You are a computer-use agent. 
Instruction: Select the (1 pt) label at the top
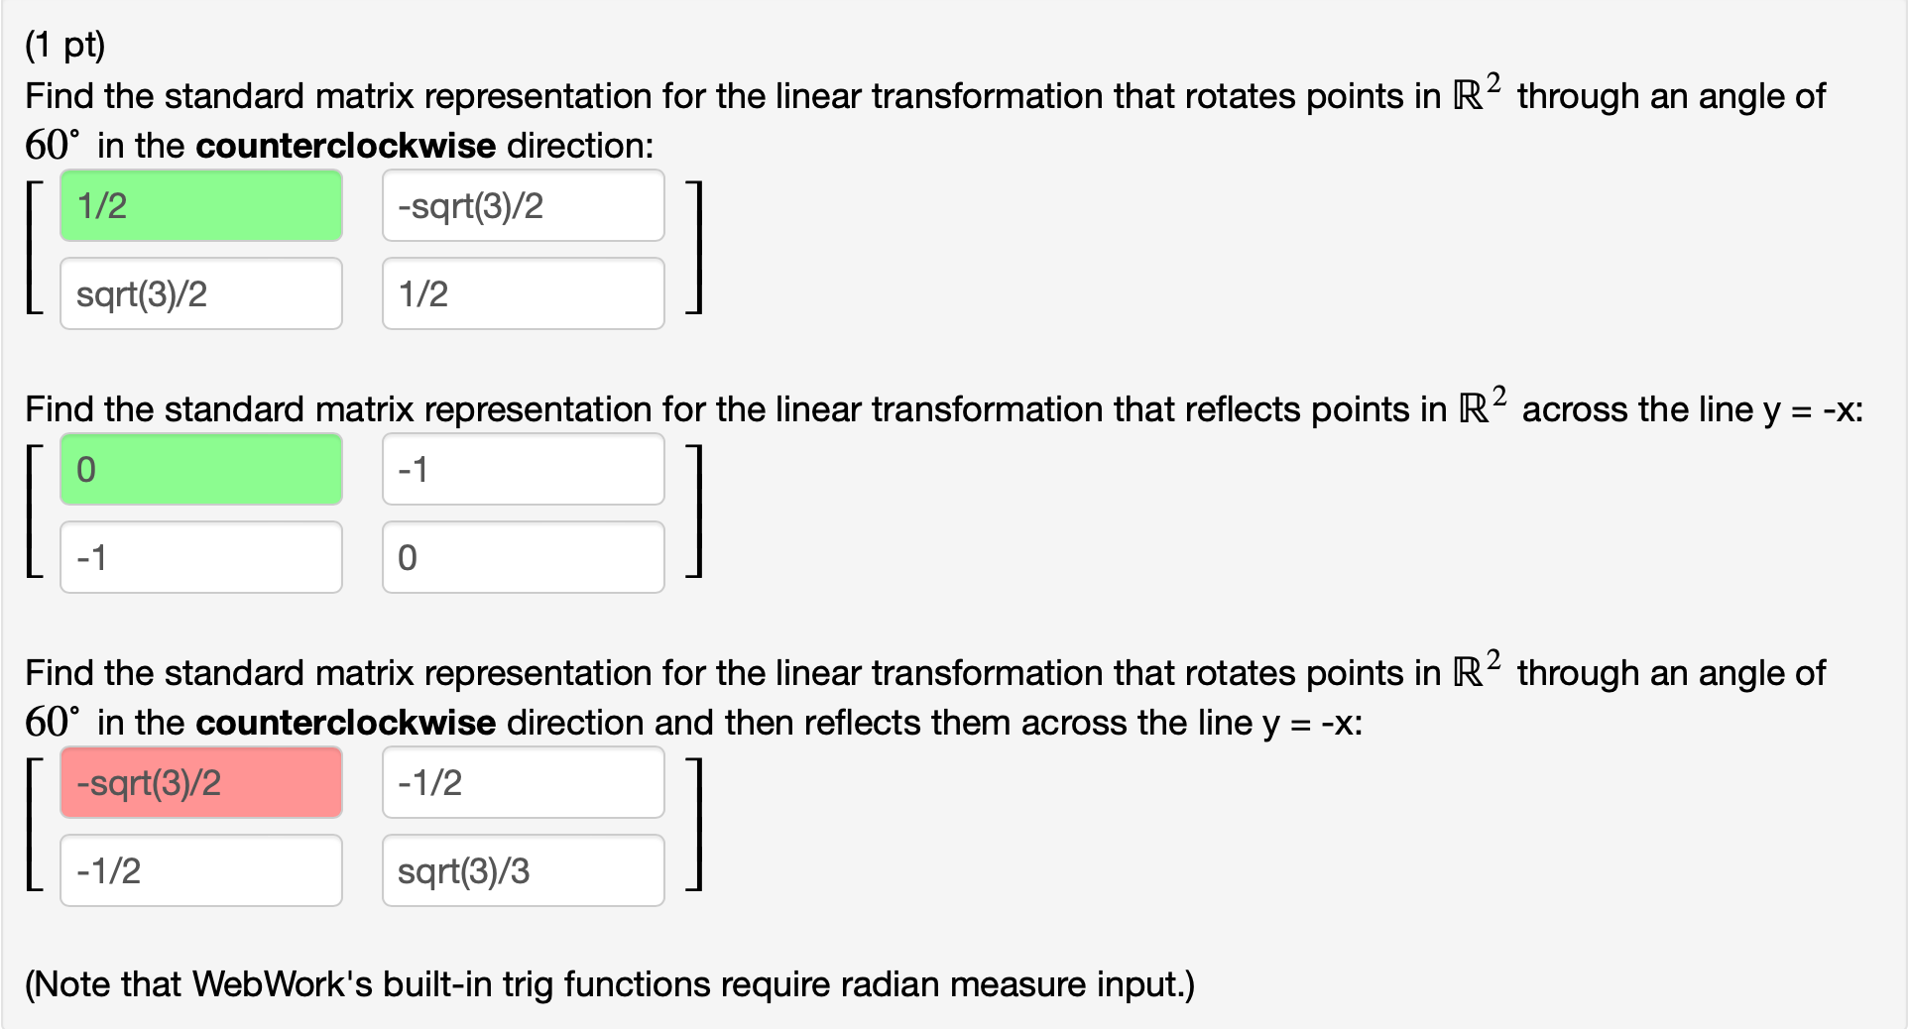(65, 44)
